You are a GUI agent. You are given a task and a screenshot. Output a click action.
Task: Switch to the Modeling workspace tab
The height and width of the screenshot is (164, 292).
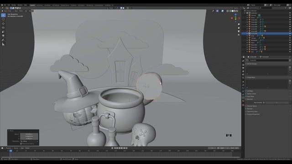[40, 5]
